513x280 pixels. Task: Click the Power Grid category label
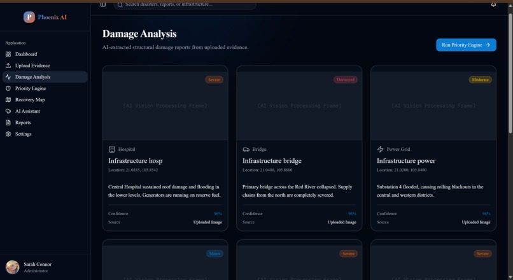click(x=398, y=149)
